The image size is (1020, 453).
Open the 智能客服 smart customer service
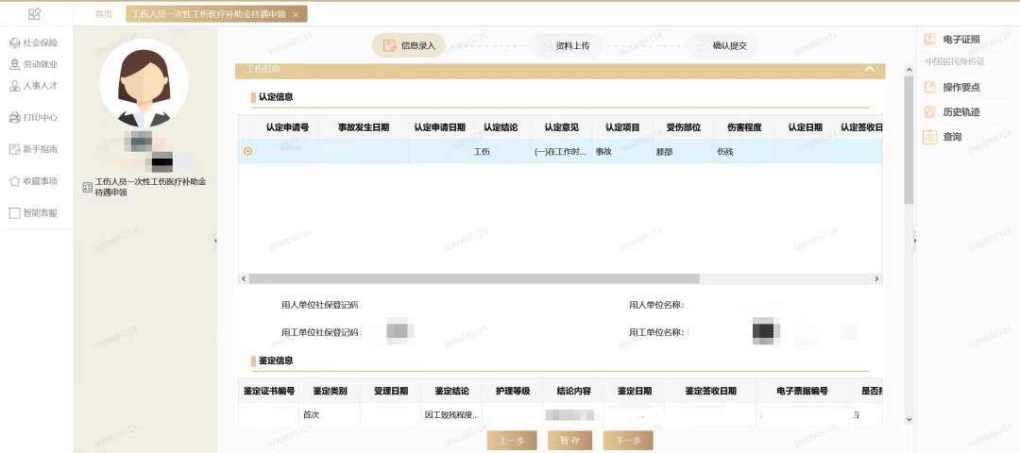click(33, 213)
